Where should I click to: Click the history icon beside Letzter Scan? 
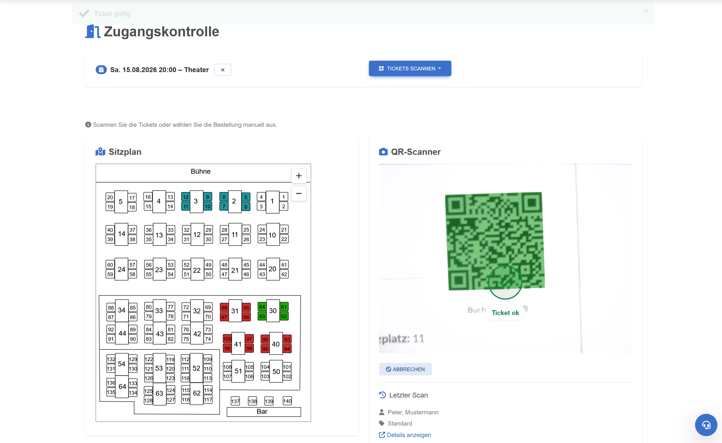(382, 395)
